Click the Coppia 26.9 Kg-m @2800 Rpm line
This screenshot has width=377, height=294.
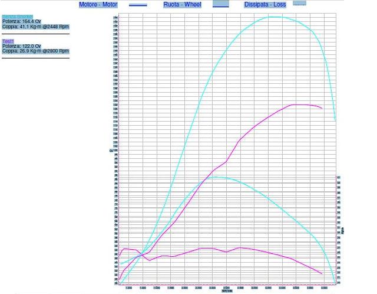(36, 51)
